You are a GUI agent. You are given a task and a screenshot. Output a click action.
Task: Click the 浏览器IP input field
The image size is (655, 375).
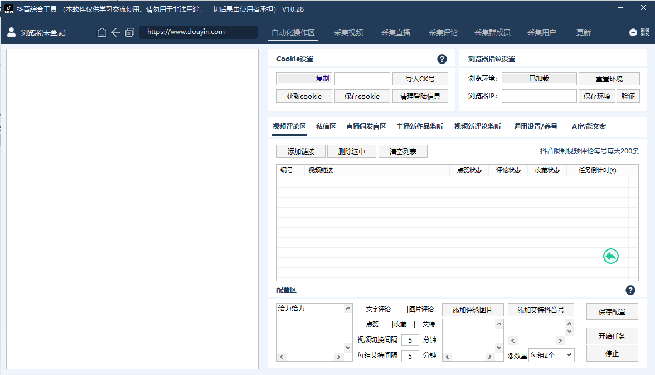pyautogui.click(x=538, y=96)
